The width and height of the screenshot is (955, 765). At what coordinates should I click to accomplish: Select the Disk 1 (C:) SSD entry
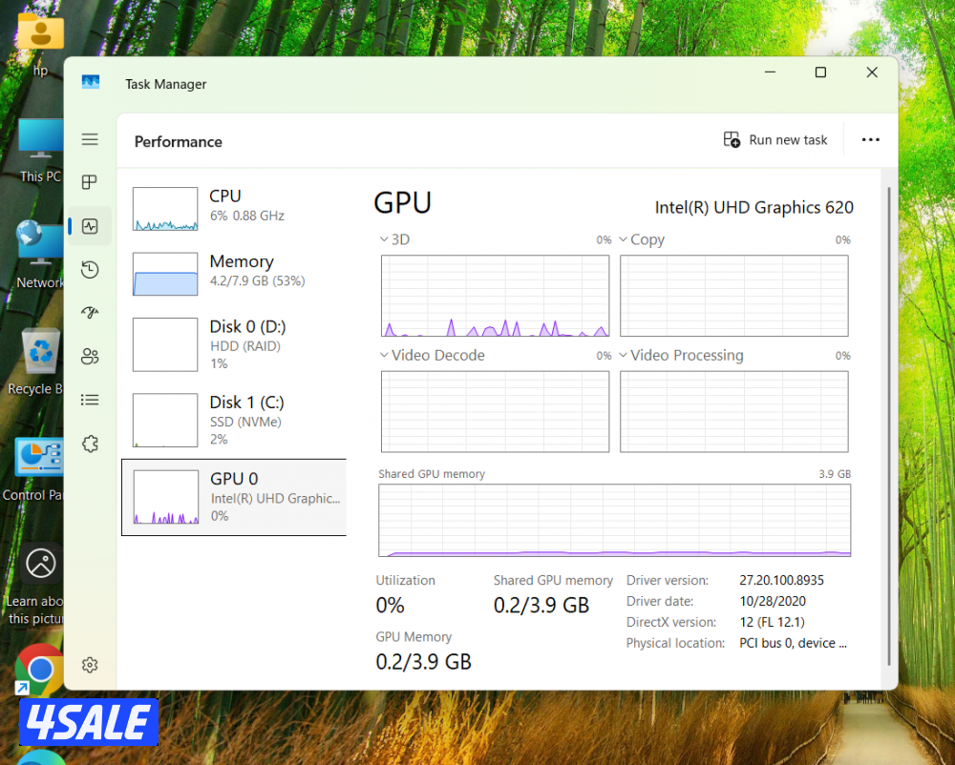click(x=233, y=420)
